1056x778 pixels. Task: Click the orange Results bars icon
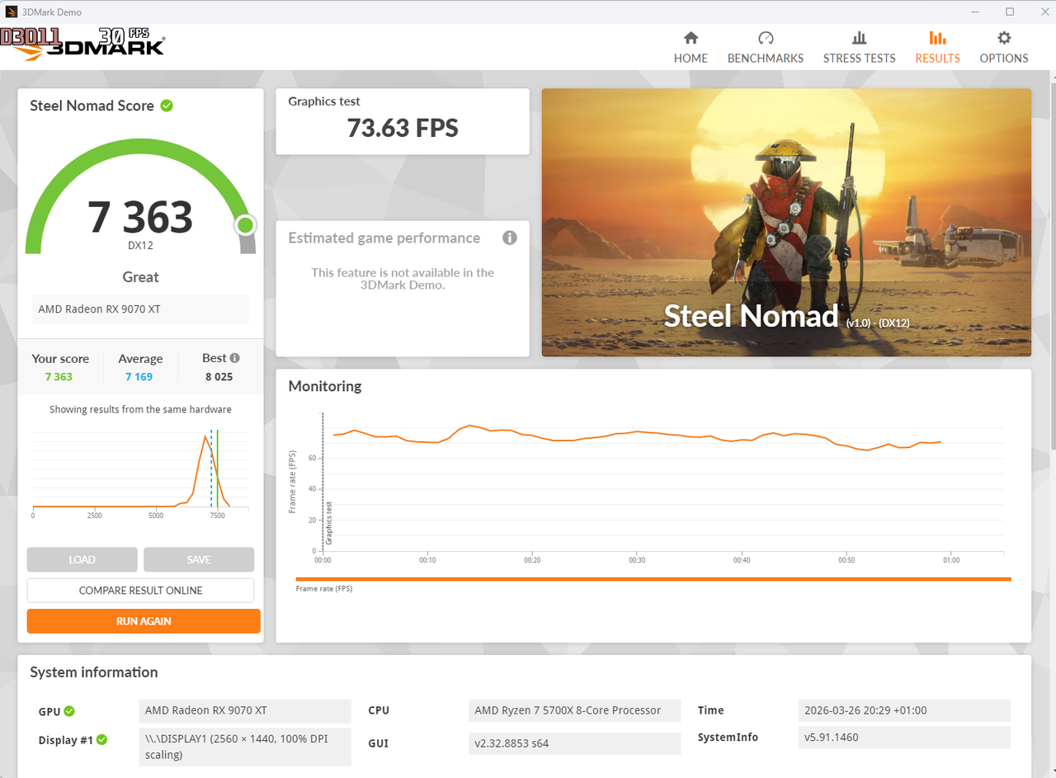937,38
